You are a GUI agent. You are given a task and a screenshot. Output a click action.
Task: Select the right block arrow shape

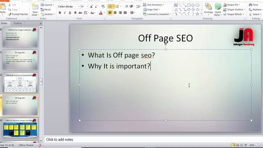[x=189, y=9]
